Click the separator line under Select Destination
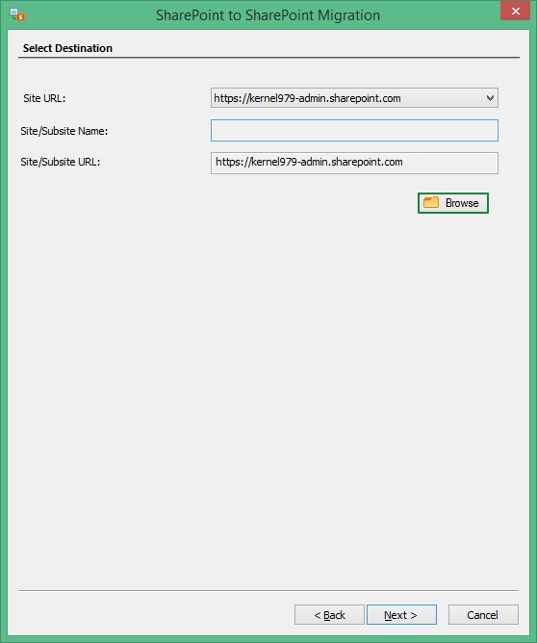537x643 pixels. [268, 58]
